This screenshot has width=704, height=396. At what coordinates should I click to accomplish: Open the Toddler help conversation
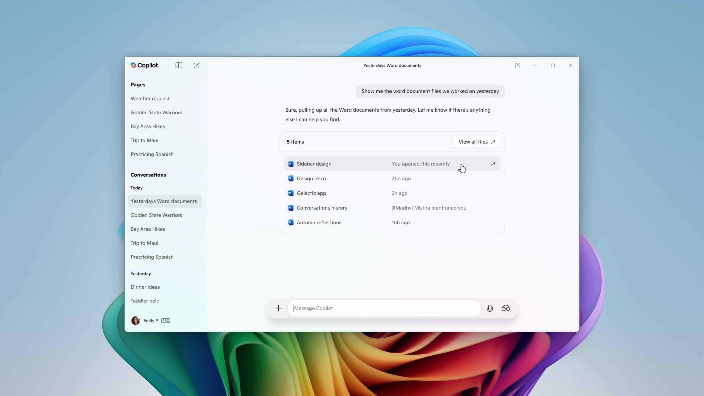pyautogui.click(x=145, y=301)
